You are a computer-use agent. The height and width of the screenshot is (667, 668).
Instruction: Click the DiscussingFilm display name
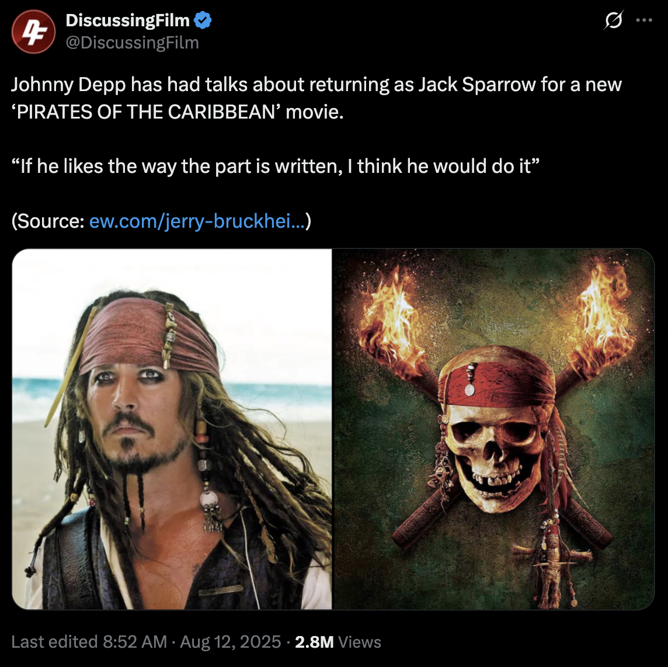(x=127, y=20)
